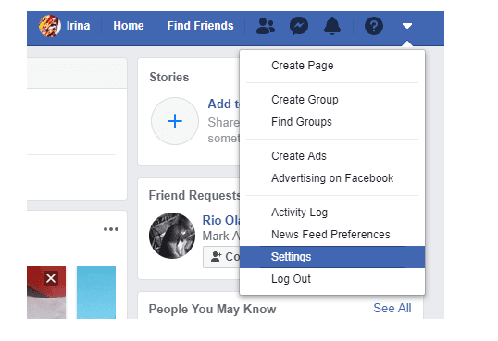Open the Messenger icon
This screenshot has height=341, width=498.
click(x=299, y=26)
